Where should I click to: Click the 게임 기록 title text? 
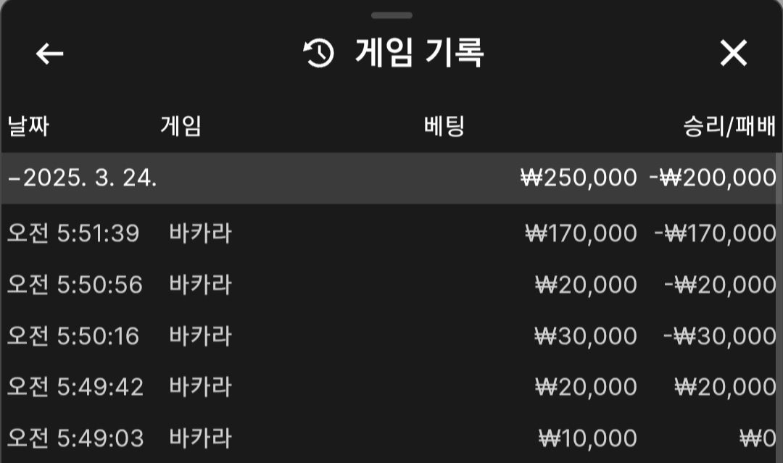click(419, 52)
